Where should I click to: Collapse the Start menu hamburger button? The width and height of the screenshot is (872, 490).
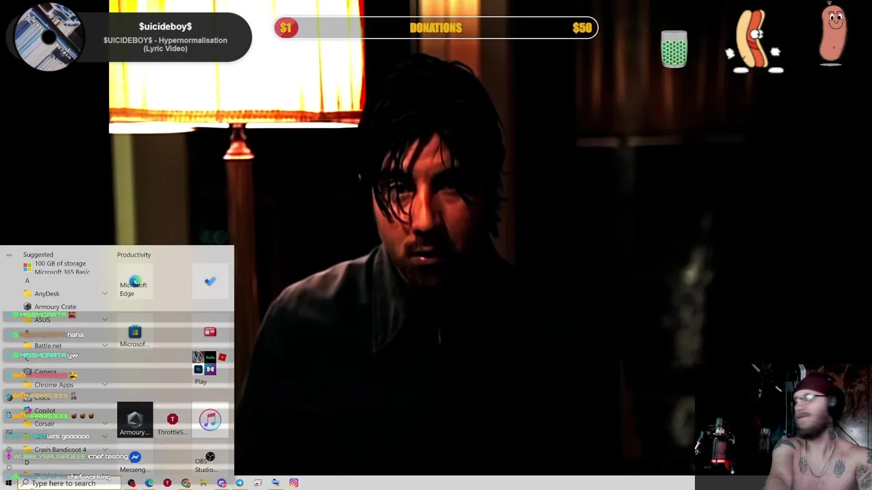pos(9,255)
